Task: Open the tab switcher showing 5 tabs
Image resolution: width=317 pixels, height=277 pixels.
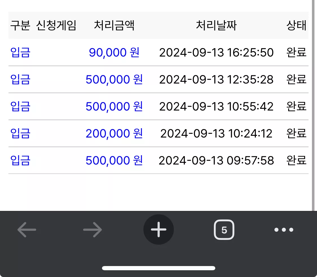Action: 224,229
